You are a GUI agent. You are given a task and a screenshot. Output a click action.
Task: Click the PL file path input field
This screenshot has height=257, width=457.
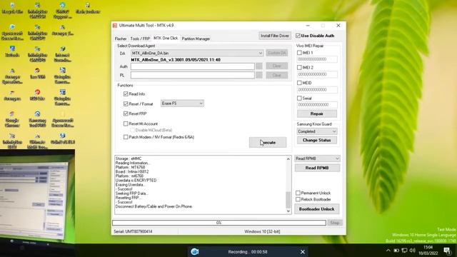tap(192, 75)
